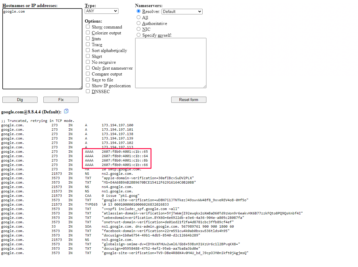The image size is (358, 267).
Task: Select the SOA record TTL value 33
Action: (x=54, y=226)
